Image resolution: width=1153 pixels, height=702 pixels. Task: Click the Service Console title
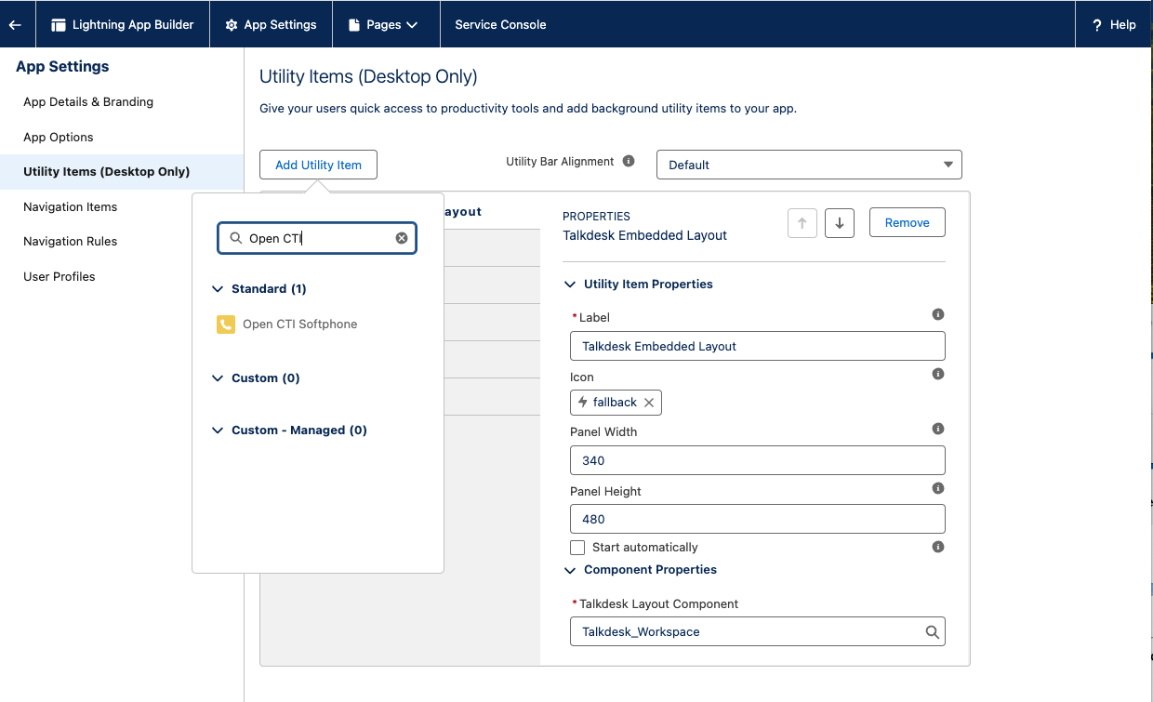coord(500,25)
